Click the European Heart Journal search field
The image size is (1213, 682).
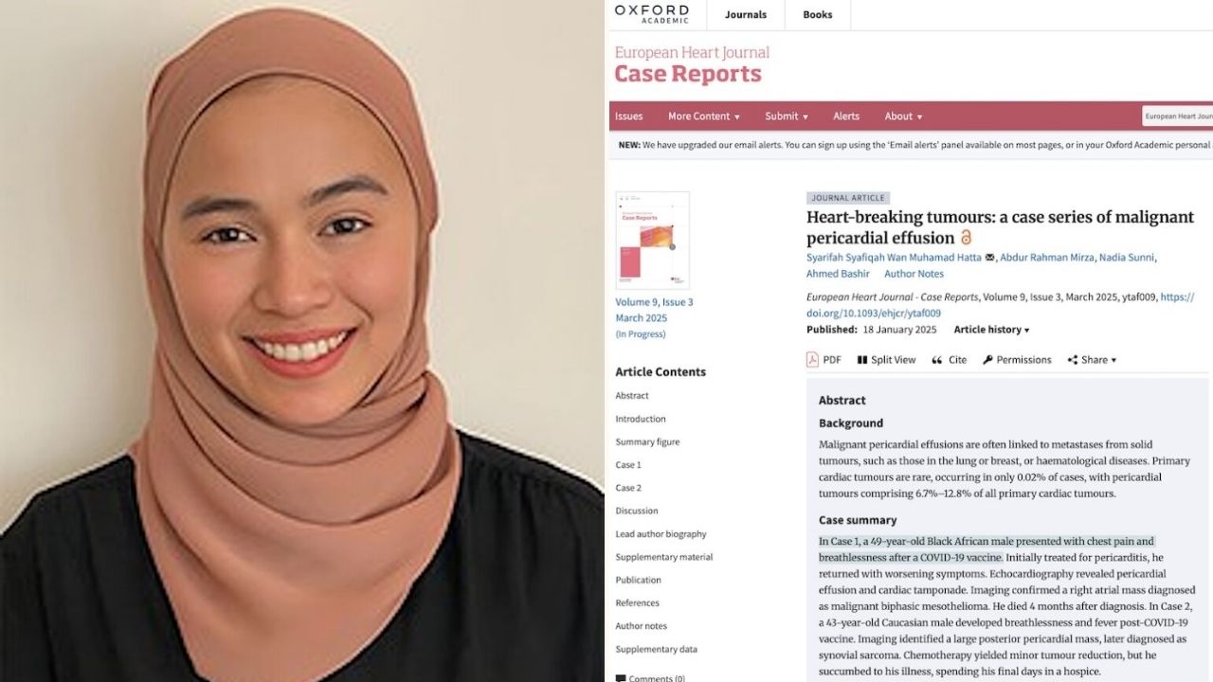tap(1177, 117)
